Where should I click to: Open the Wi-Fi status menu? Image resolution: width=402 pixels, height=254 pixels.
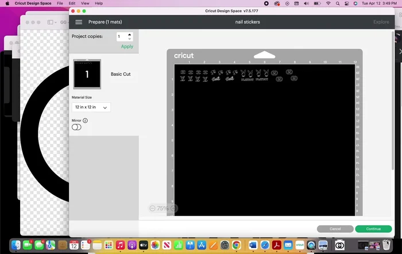click(328, 3)
